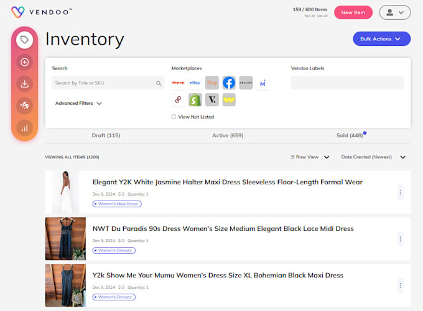Switch to Active (659) tab
Screen dimensions: 423x311
point(228,135)
